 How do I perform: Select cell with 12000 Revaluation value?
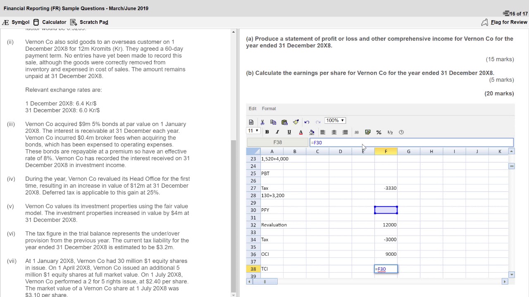click(x=386, y=225)
